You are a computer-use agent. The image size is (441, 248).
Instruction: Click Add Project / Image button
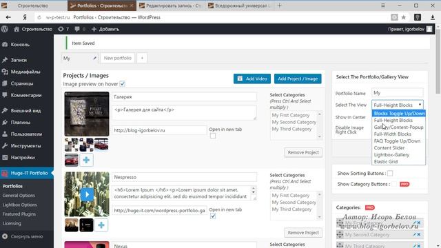point(298,79)
